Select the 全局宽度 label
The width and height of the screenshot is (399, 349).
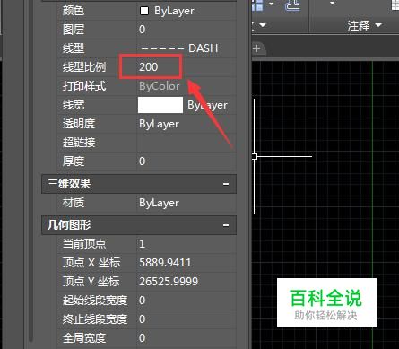pos(84,338)
